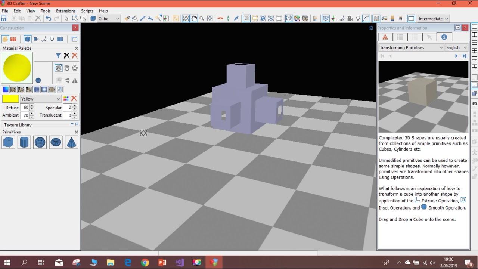
Task: Open the File menu
Action: (x=5, y=11)
